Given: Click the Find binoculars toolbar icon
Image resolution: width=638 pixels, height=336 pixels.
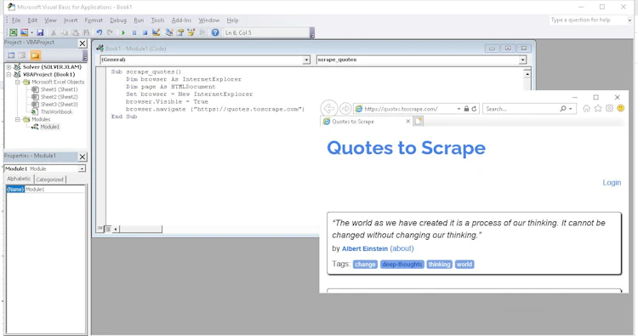Looking at the screenshot, I should (x=86, y=32).
